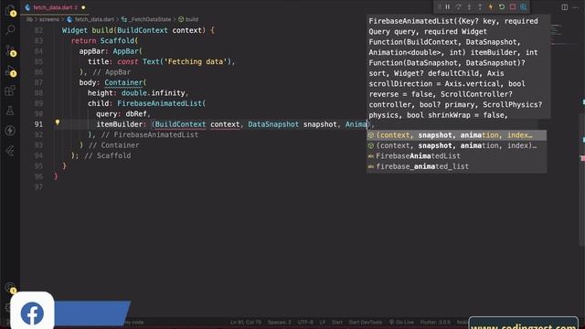
Task: Click the debug Step Over button
Action: pyautogui.click(x=458, y=7)
